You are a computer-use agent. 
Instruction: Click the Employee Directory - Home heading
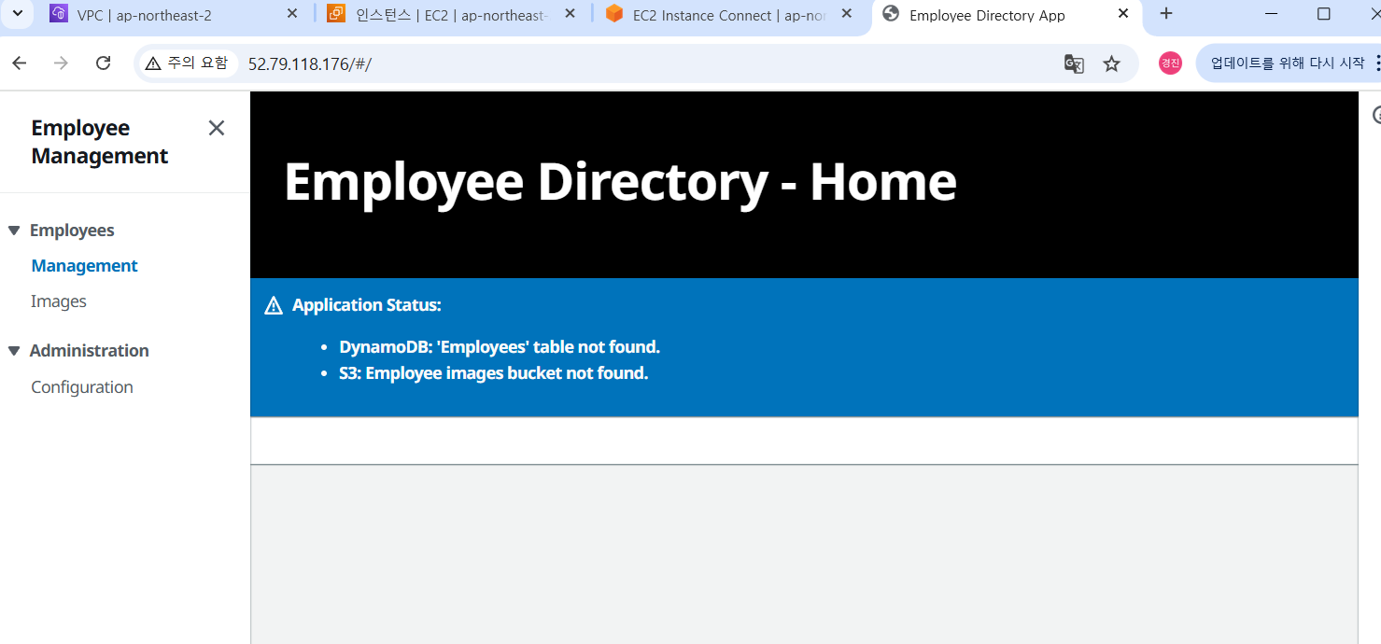620,181
